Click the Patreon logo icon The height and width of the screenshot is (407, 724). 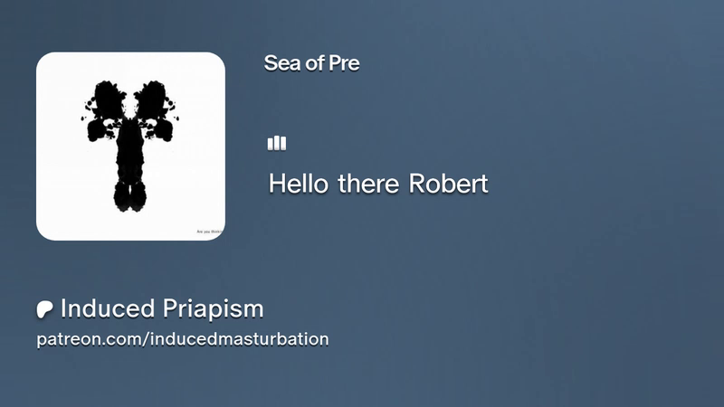click(44, 309)
